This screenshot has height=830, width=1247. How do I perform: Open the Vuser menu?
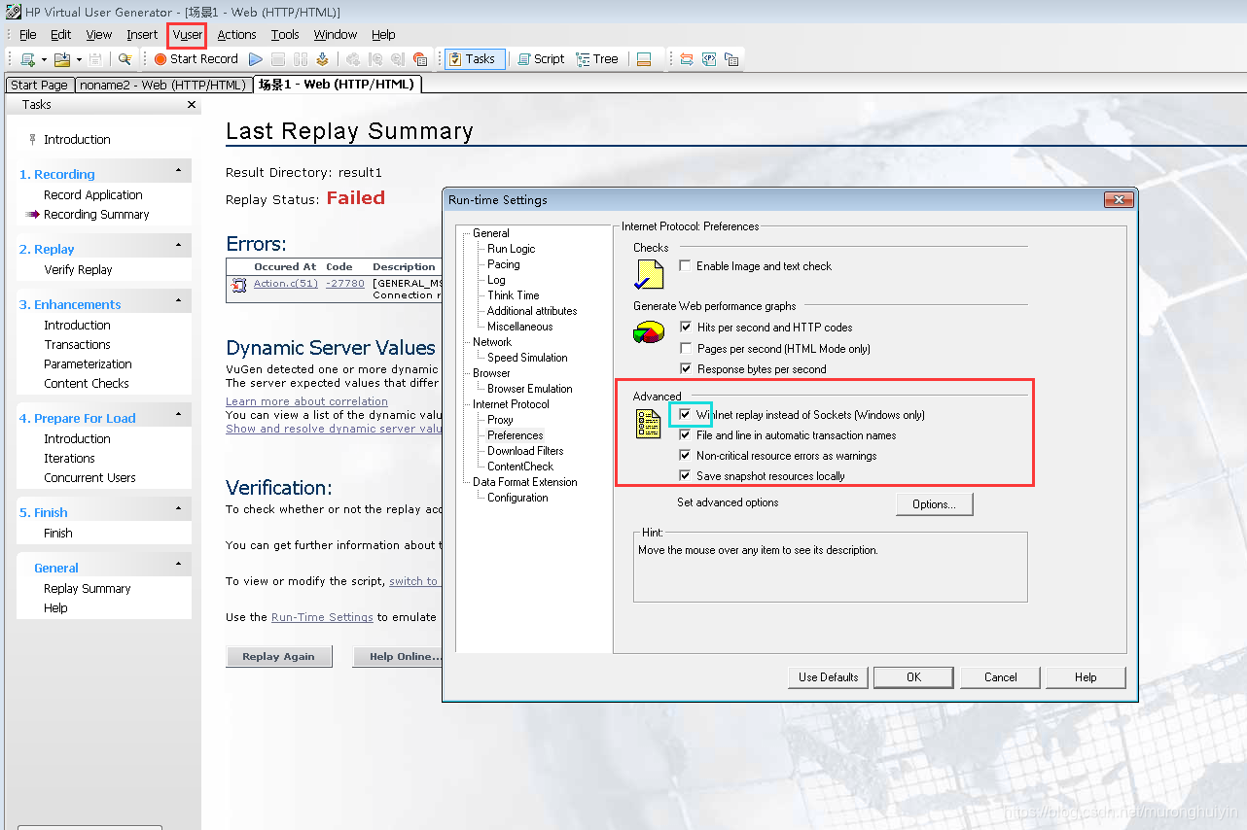[x=187, y=34]
